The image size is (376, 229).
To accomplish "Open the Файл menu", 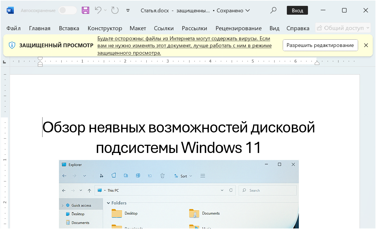I will 13,28.
